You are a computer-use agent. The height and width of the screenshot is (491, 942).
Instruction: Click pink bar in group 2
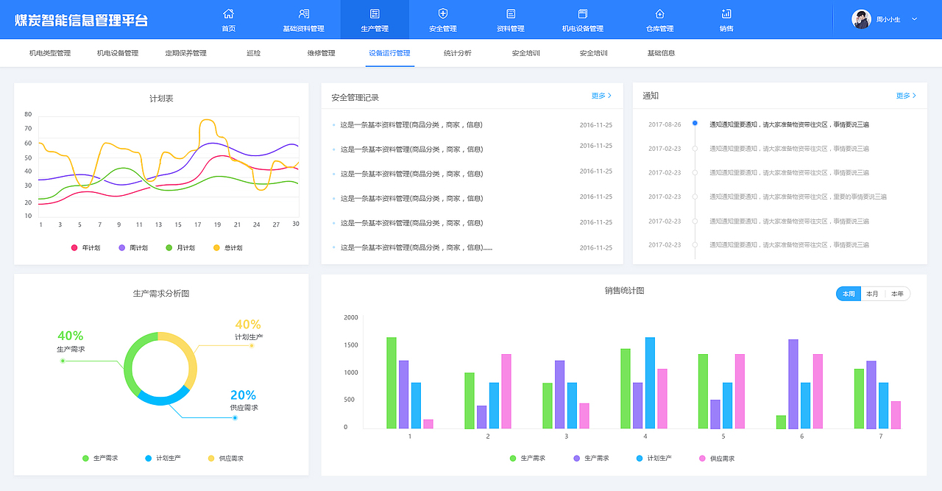click(506, 391)
